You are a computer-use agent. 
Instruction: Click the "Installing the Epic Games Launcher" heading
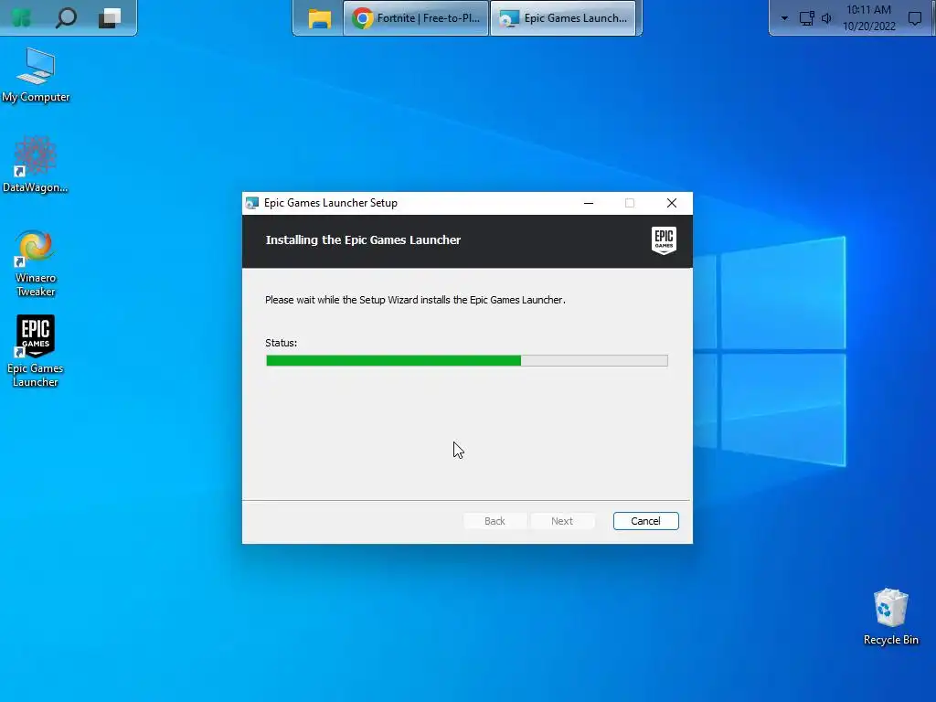(x=363, y=240)
